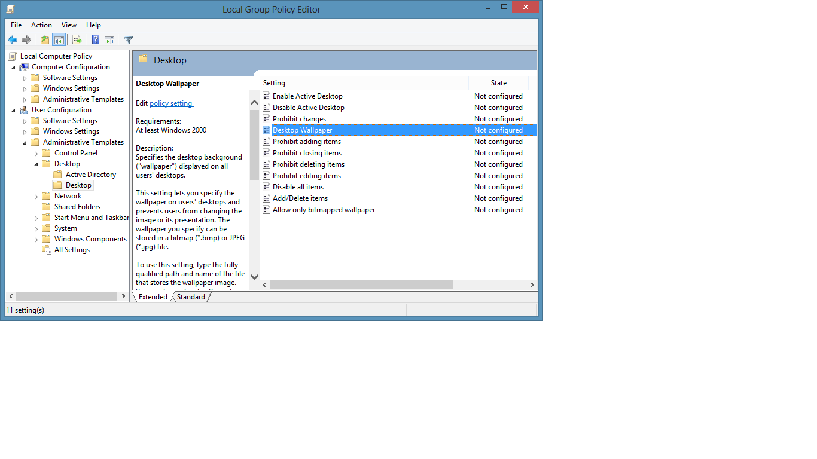
Task: Expand Software Settings under User Configuration
Action: pyautogui.click(x=25, y=121)
